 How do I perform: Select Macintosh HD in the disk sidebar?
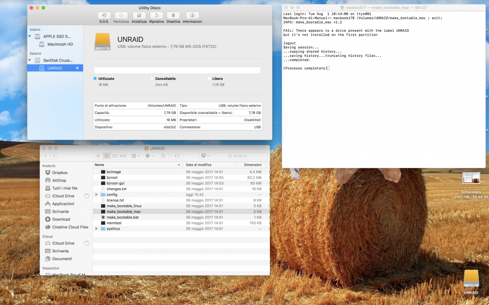(x=60, y=44)
